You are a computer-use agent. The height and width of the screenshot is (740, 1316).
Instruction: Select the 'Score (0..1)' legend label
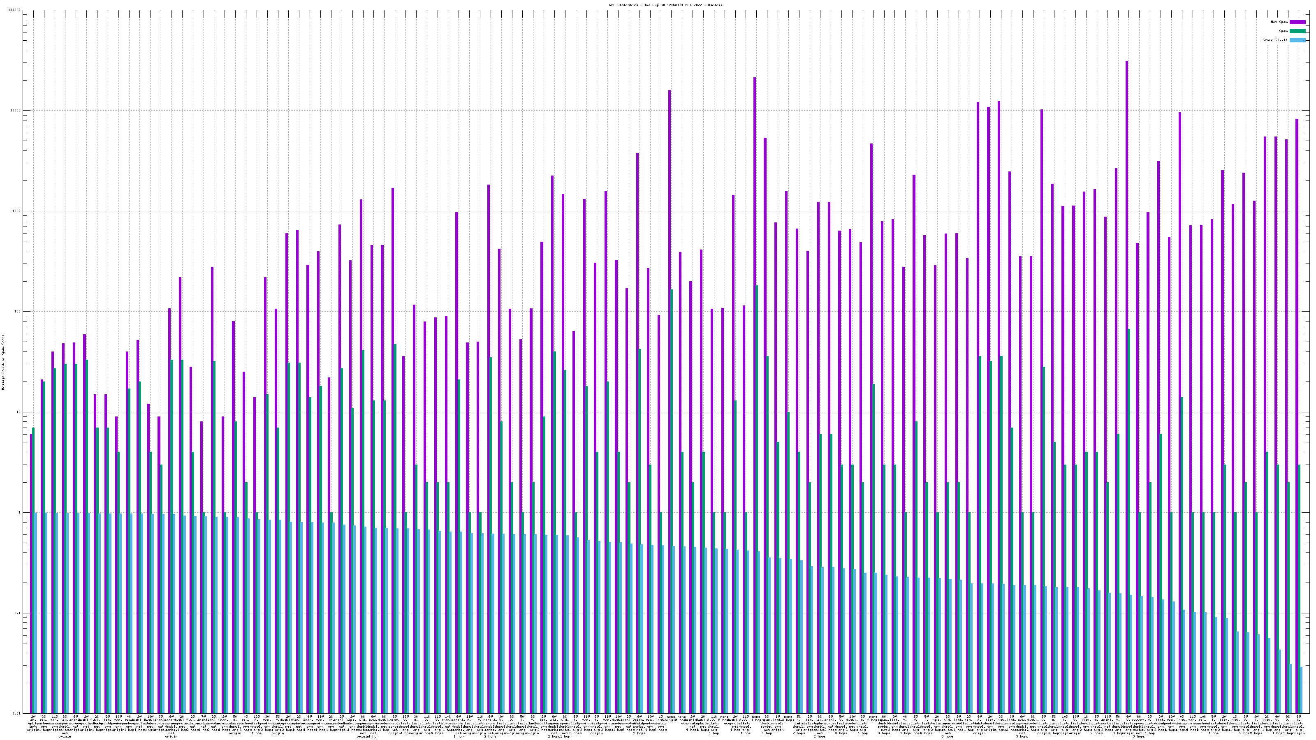pyautogui.click(x=1274, y=40)
